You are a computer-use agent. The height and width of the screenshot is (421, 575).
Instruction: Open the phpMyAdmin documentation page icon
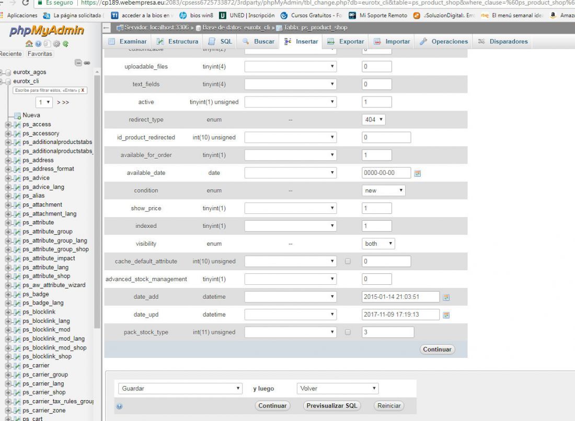click(x=47, y=44)
